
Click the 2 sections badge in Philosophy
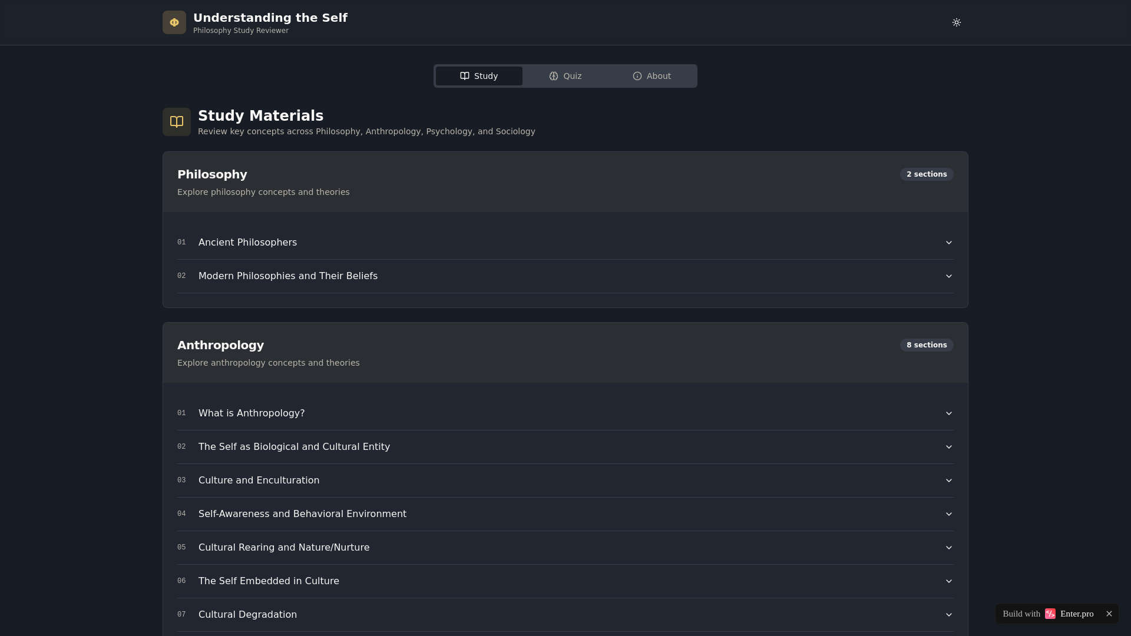[926, 174]
